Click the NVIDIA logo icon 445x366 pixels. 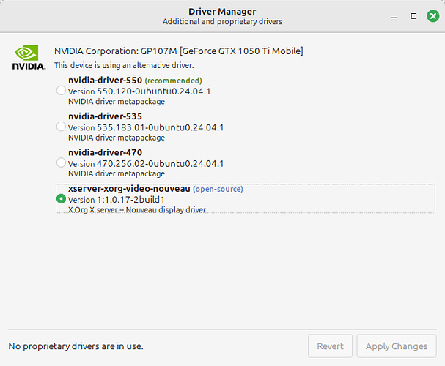(x=29, y=57)
